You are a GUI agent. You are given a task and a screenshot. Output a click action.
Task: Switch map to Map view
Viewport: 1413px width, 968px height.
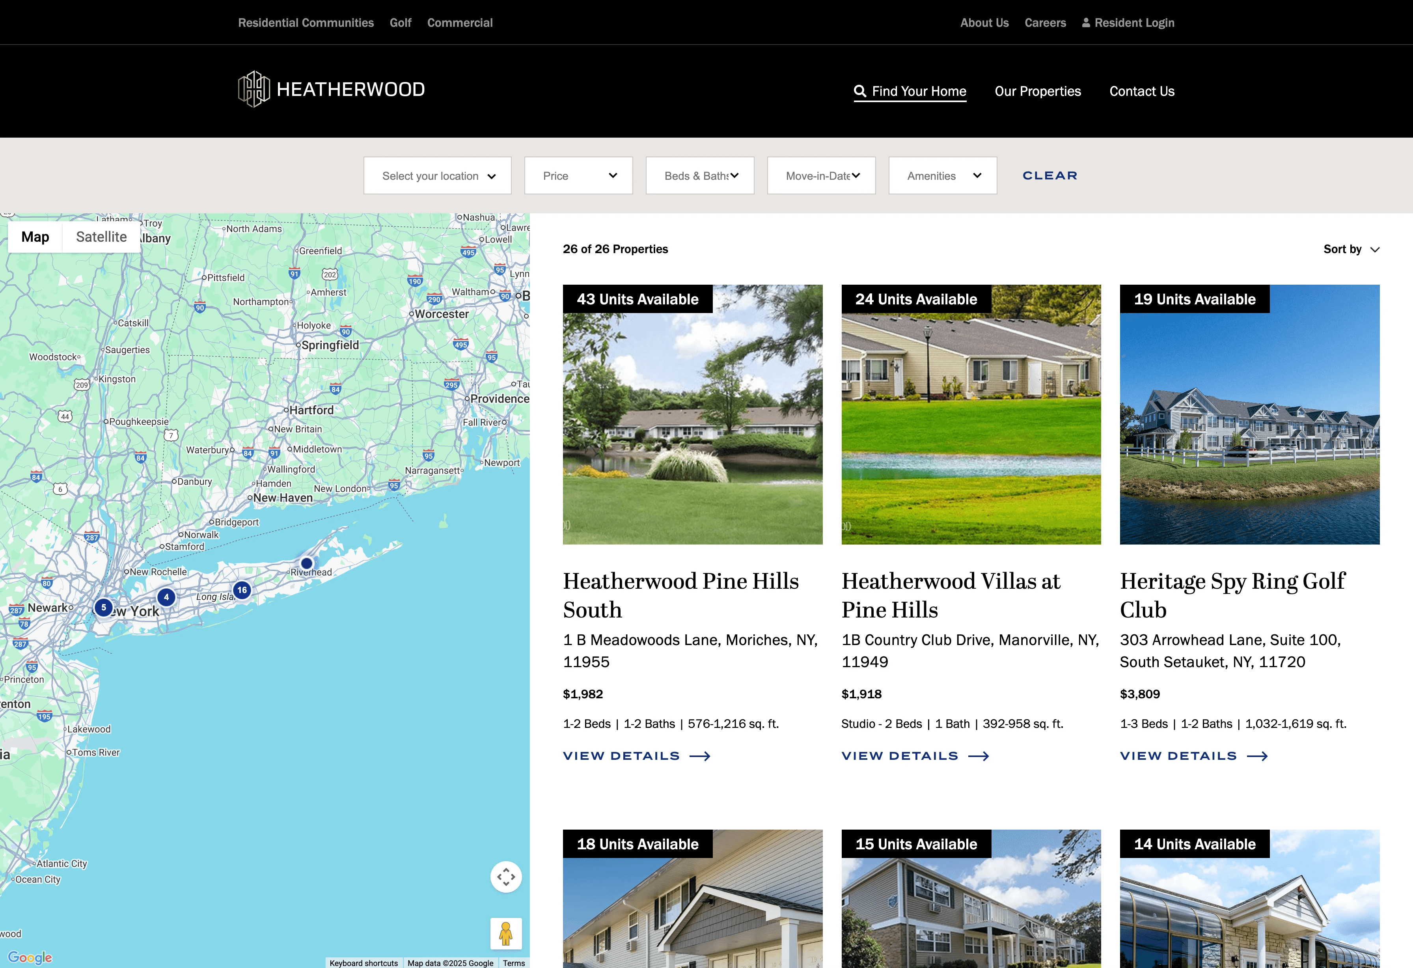pos(35,237)
